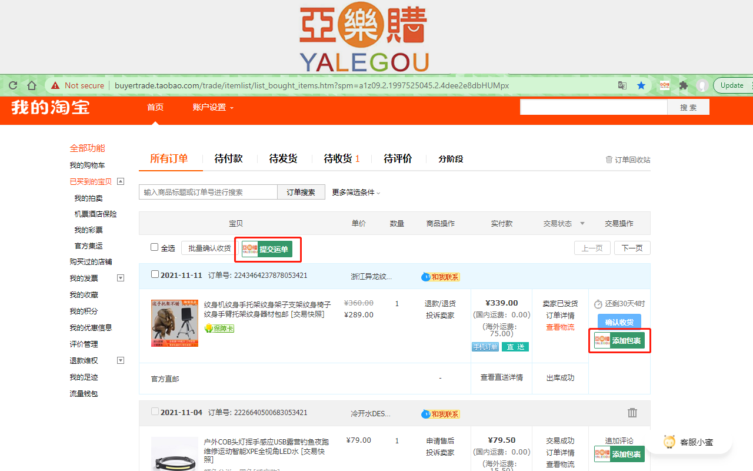Viewport: 753px width, 471px height.
Task: Open the 客服小蜜 assistant bubble
Action: point(688,442)
